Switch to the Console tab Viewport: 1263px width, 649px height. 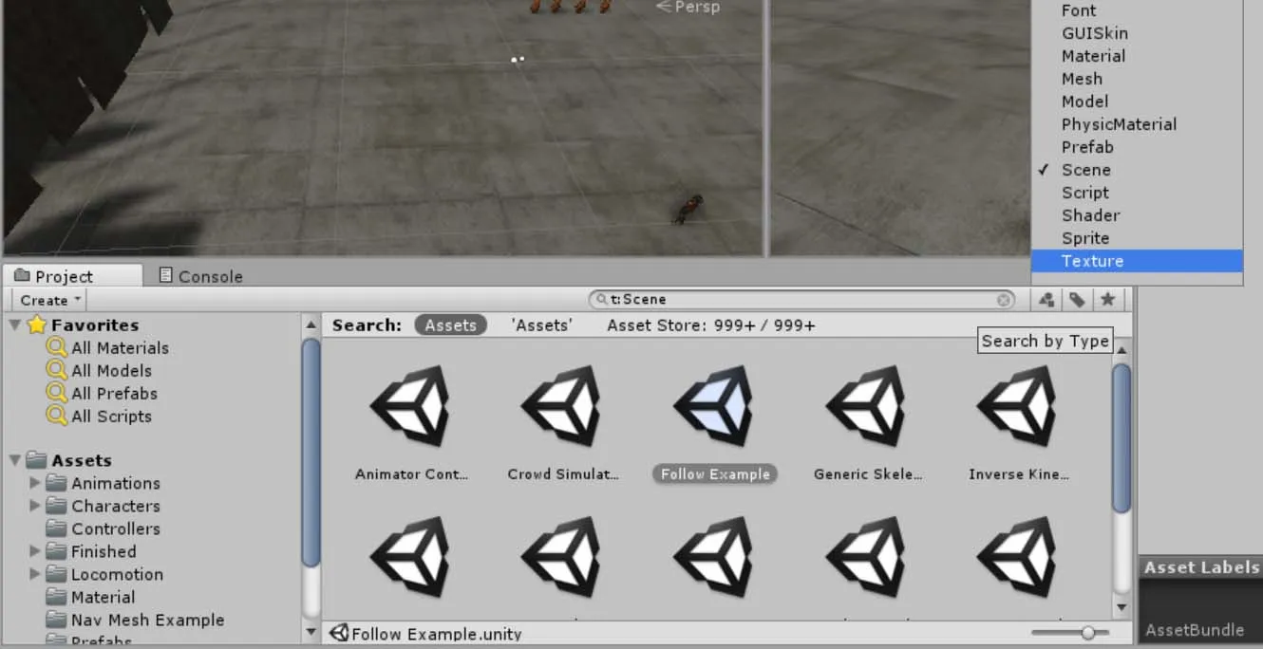point(200,276)
